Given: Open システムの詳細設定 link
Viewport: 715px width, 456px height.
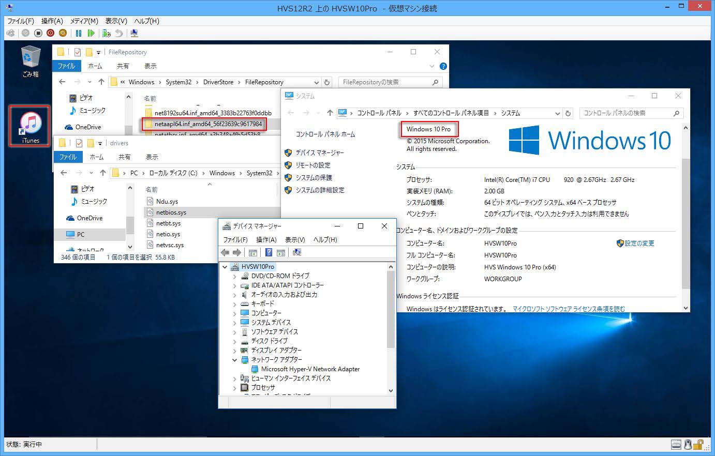Looking at the screenshot, I should click(320, 190).
